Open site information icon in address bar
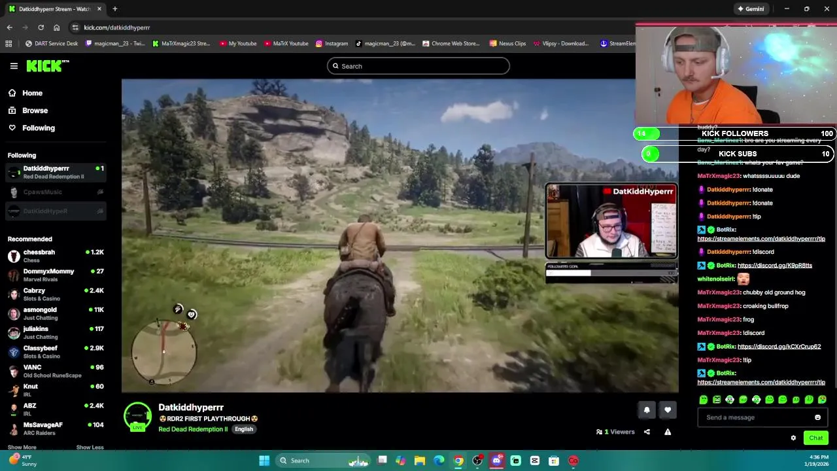Image resolution: width=837 pixels, height=471 pixels. point(75,27)
